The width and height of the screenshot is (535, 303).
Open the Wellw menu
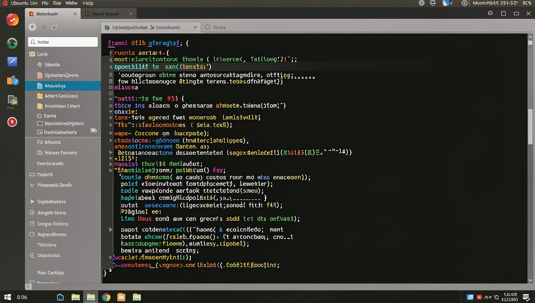click(x=72, y=3)
